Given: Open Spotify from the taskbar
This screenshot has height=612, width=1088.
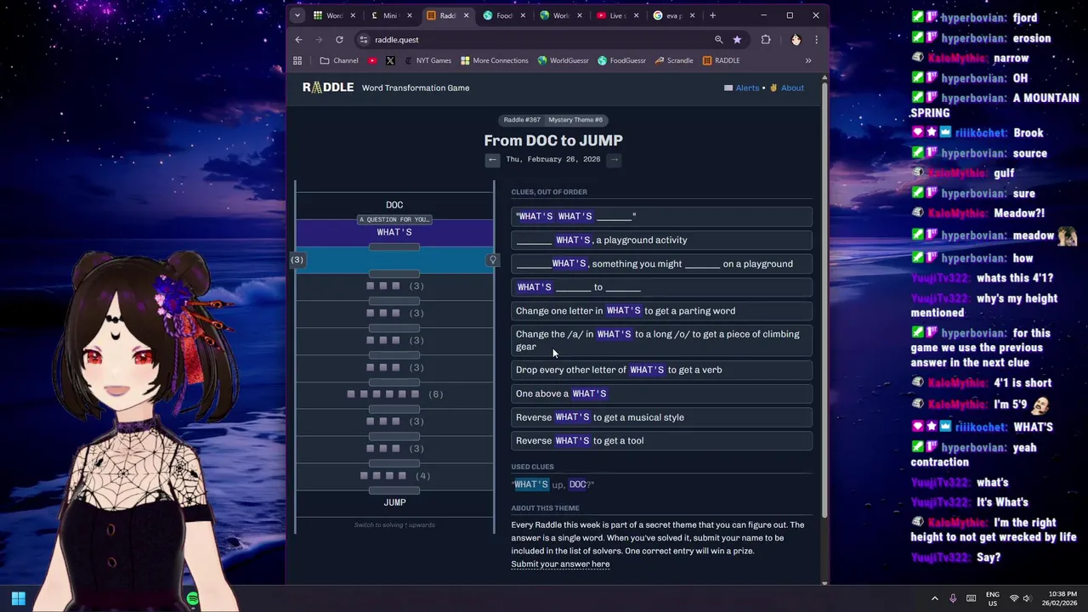Looking at the screenshot, I should click(x=193, y=598).
